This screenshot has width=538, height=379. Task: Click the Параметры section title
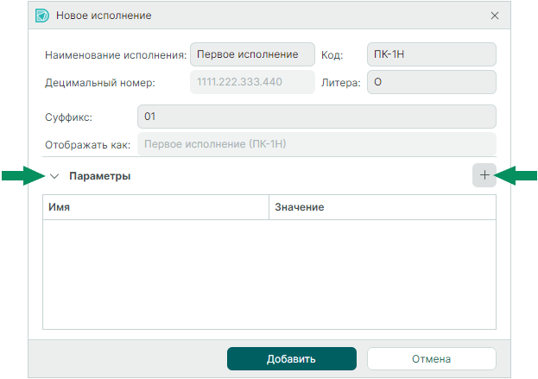tap(100, 176)
